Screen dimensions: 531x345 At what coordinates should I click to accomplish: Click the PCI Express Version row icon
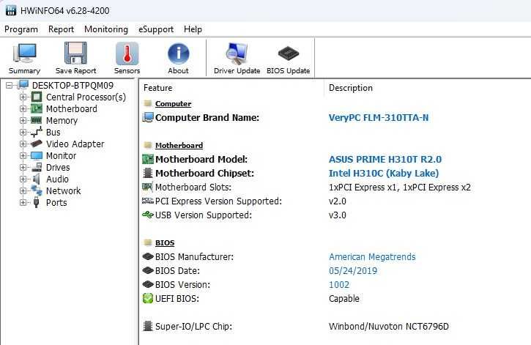(x=148, y=201)
